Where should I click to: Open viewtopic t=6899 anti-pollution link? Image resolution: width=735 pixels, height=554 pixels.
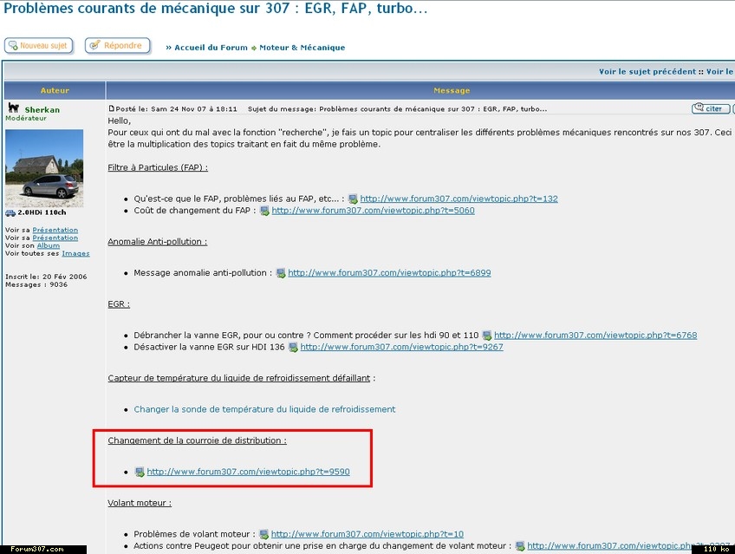389,273
